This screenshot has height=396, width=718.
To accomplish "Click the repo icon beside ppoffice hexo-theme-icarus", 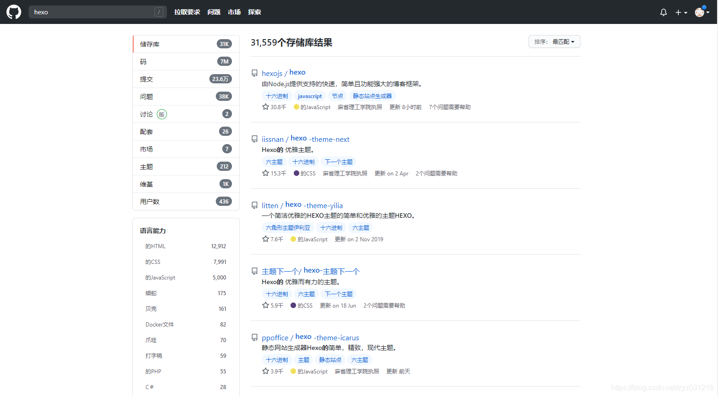I will [255, 338].
